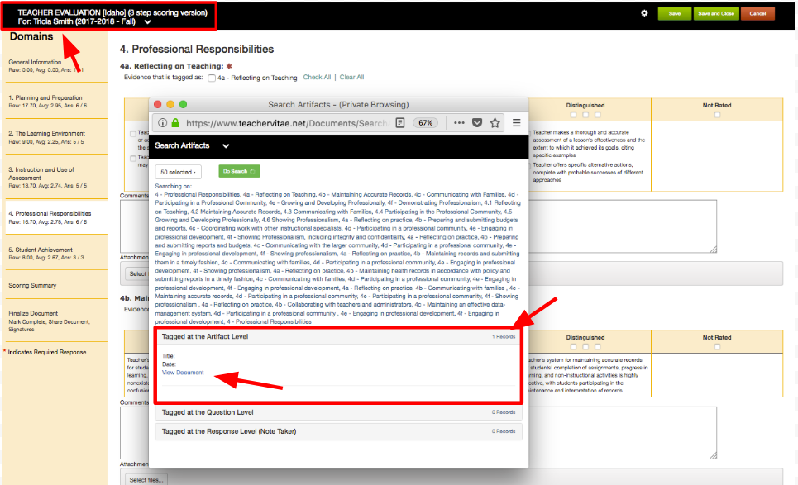This screenshot has height=485, width=798.
Task: Click the Save and Close button
Action: [x=715, y=14]
